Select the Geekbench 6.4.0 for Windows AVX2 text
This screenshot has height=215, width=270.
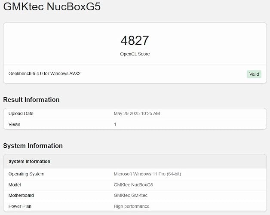tap(44, 74)
